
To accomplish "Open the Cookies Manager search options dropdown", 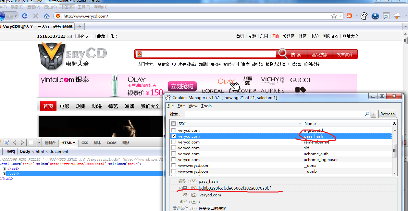I will pos(374,114).
